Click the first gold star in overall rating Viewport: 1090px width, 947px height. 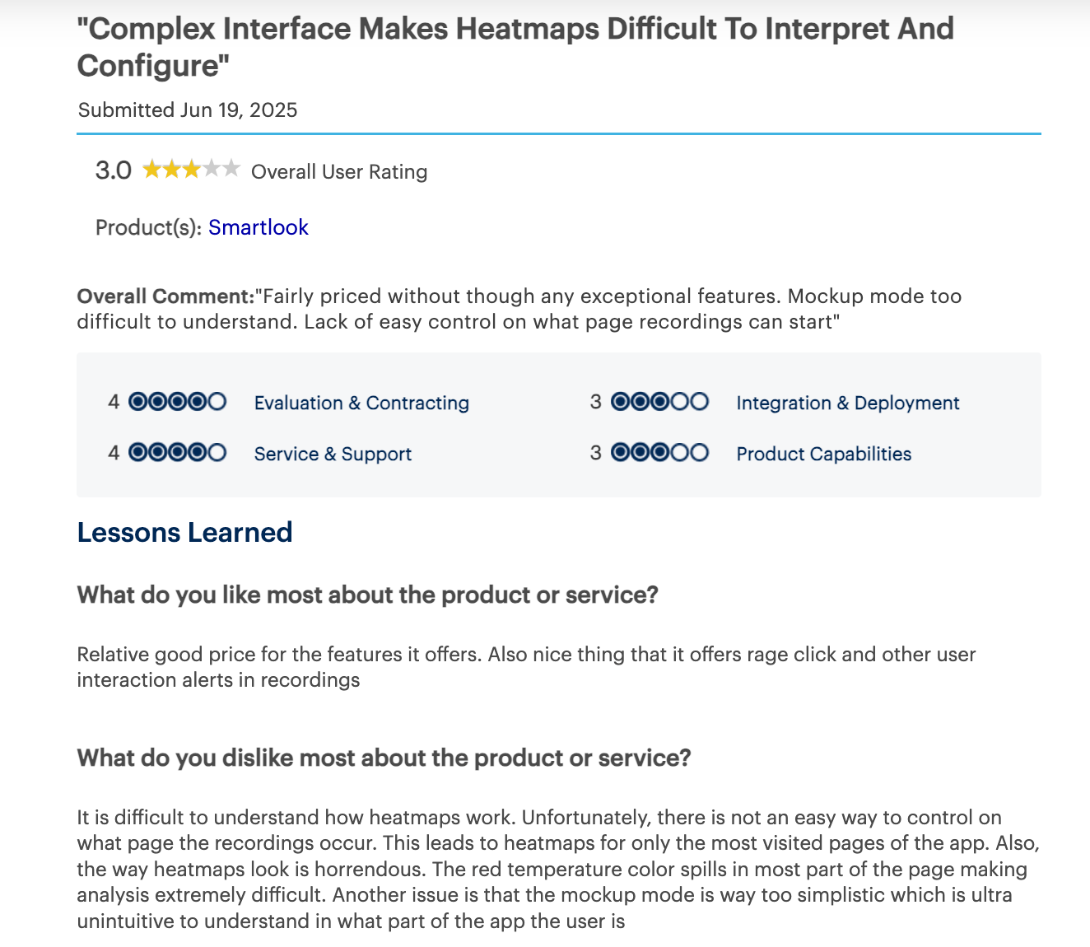click(151, 170)
